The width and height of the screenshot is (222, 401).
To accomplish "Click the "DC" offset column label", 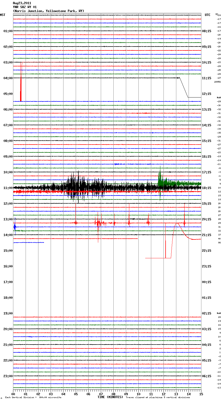I will tap(217, 14).
